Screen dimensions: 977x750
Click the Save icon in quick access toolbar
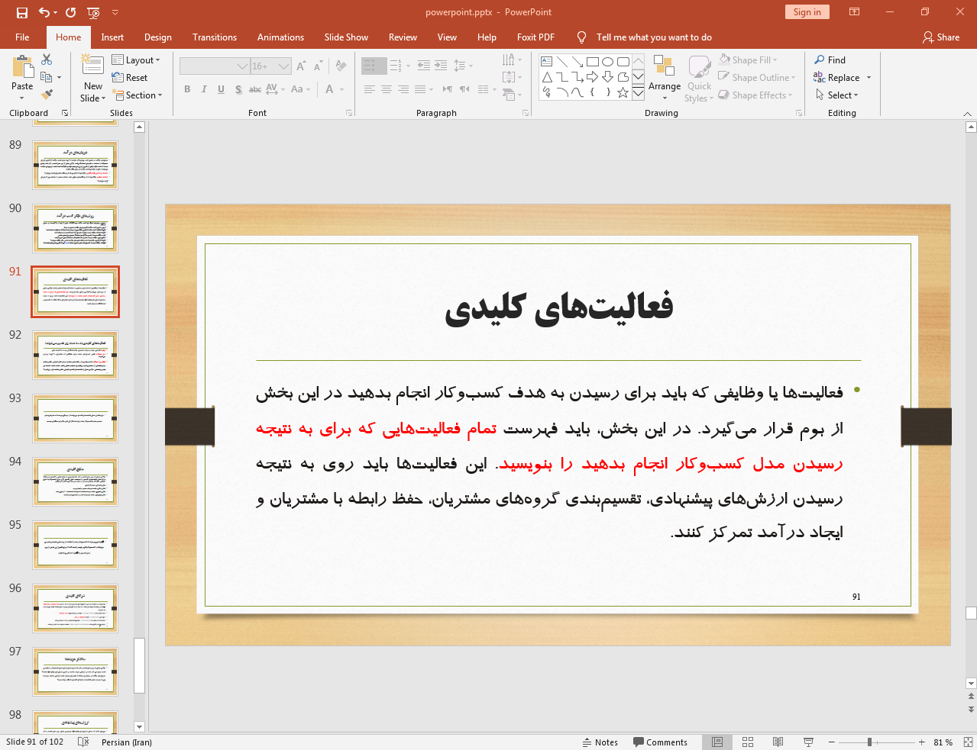(x=22, y=12)
